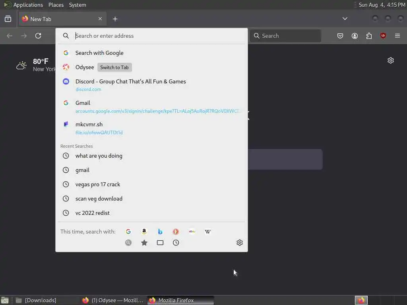Open the accounts.google.com signin URL
The height and width of the screenshot is (305, 407).
(157, 111)
